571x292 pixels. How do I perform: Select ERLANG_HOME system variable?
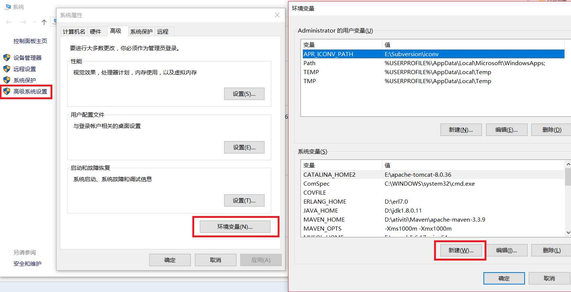(433, 202)
